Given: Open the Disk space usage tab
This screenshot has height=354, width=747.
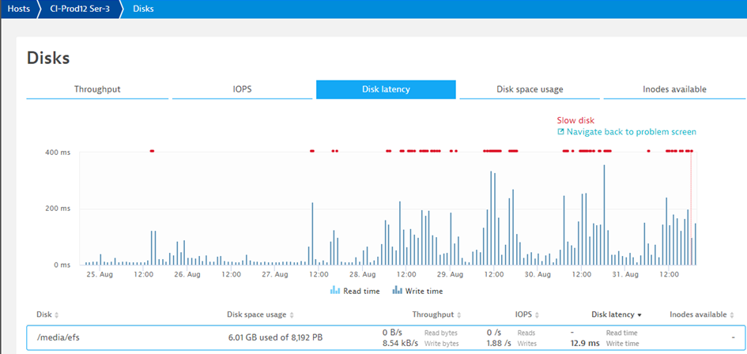Looking at the screenshot, I should click(530, 89).
